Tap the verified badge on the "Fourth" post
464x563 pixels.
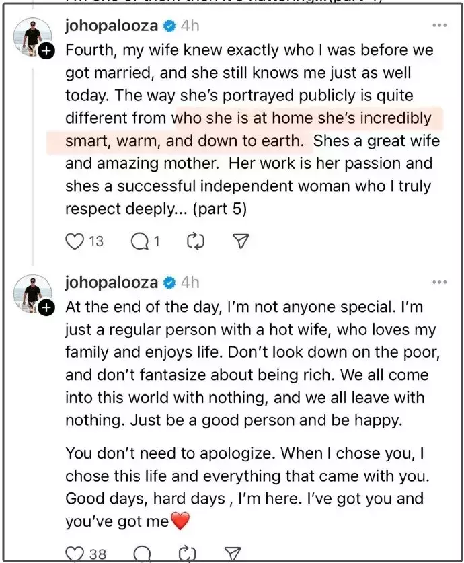click(169, 26)
